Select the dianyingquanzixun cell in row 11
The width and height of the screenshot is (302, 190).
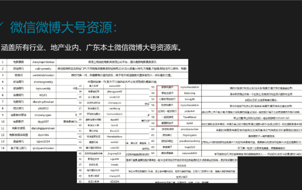point(43,128)
